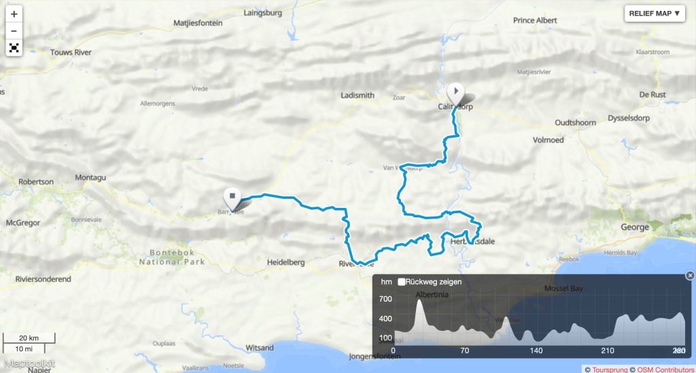Open the OSM Contributors link

(665, 370)
